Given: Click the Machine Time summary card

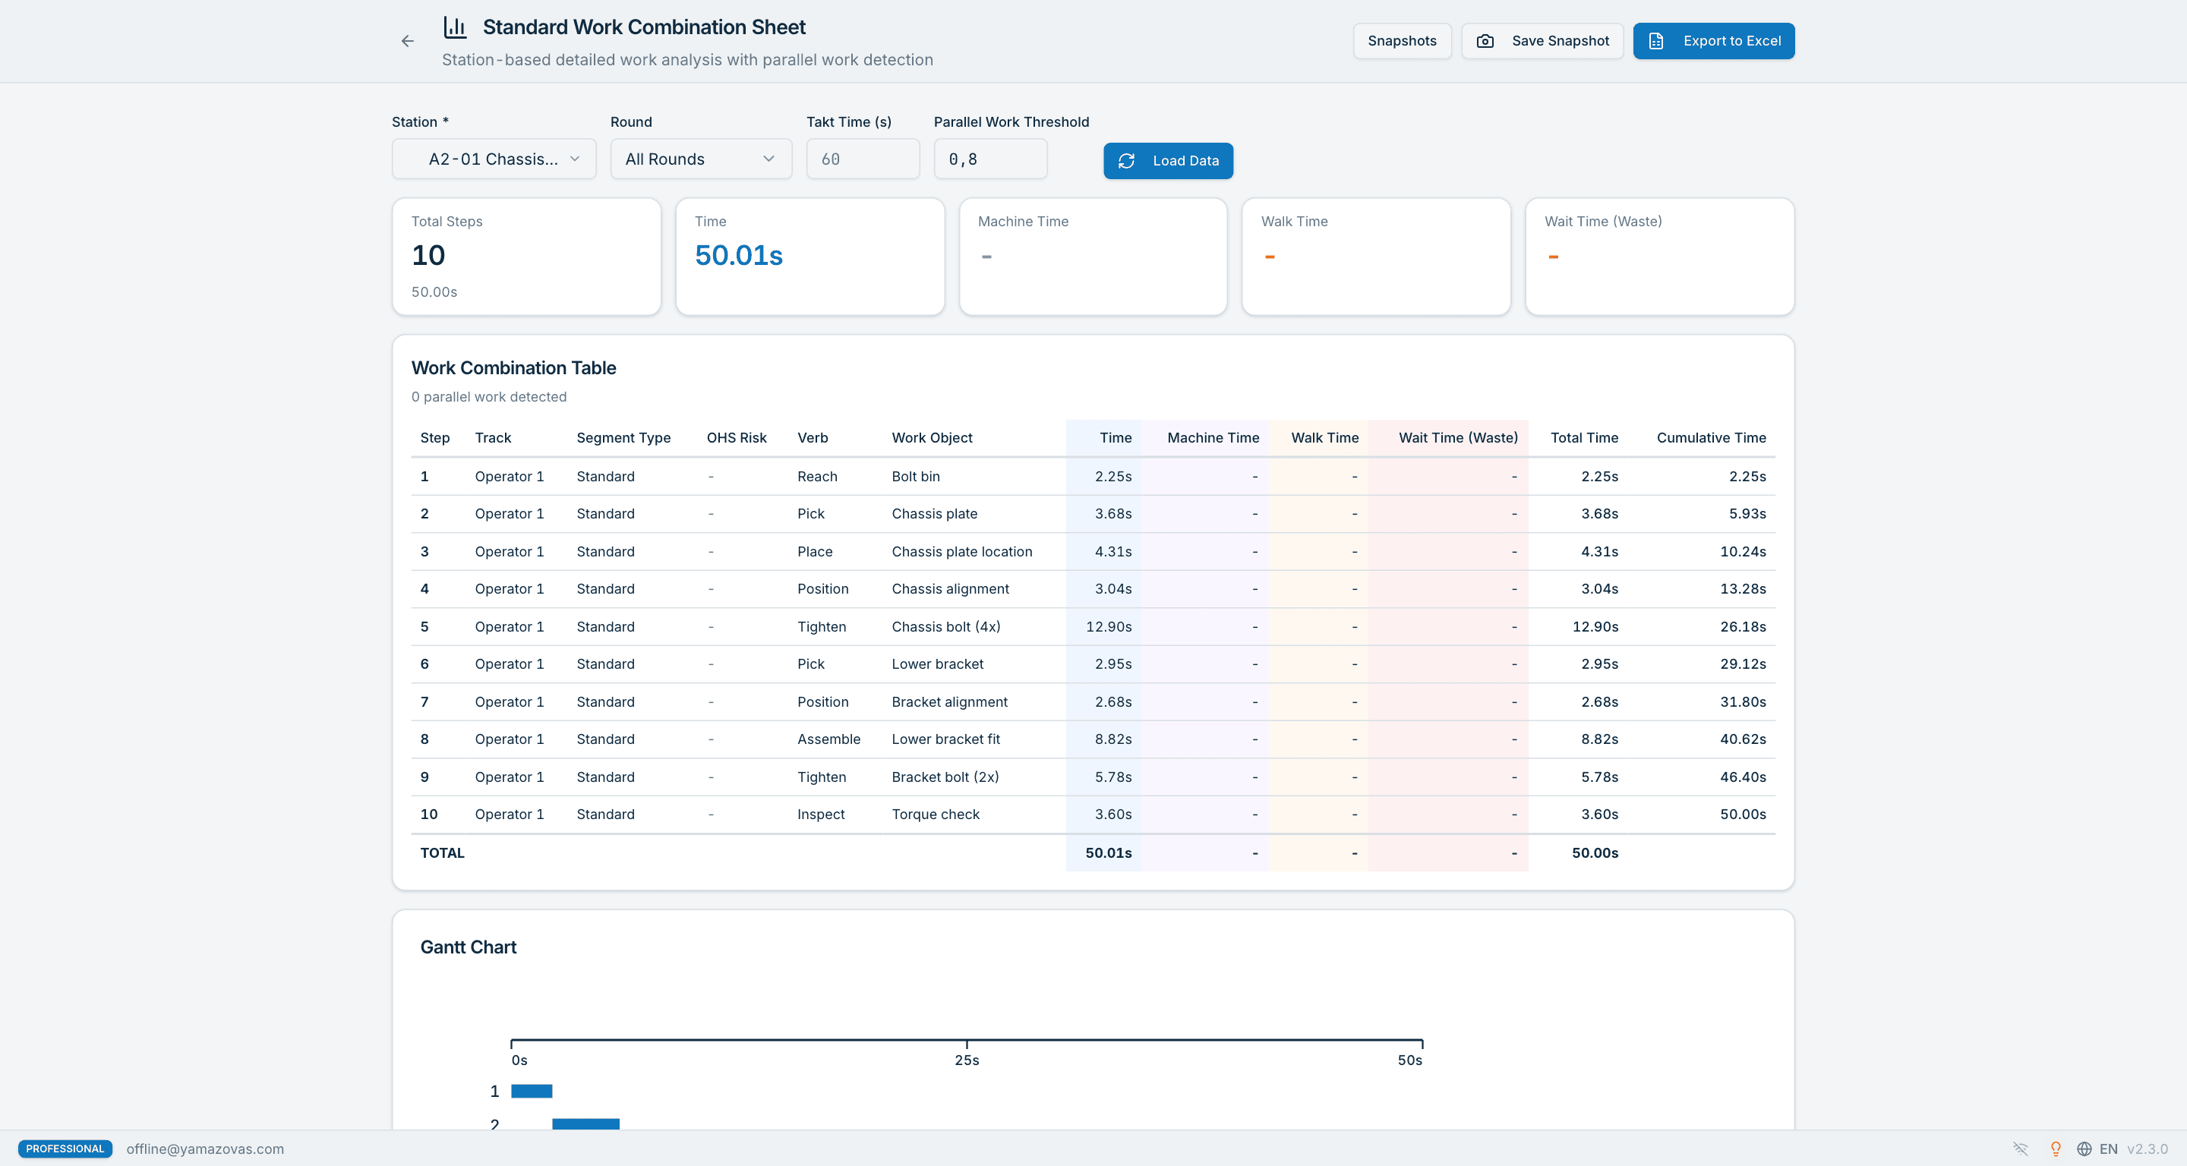Looking at the screenshot, I should click(1093, 257).
